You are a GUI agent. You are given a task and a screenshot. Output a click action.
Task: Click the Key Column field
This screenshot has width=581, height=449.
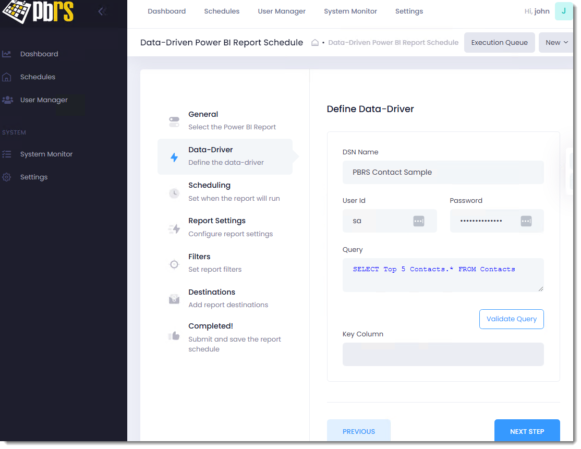[x=443, y=355]
